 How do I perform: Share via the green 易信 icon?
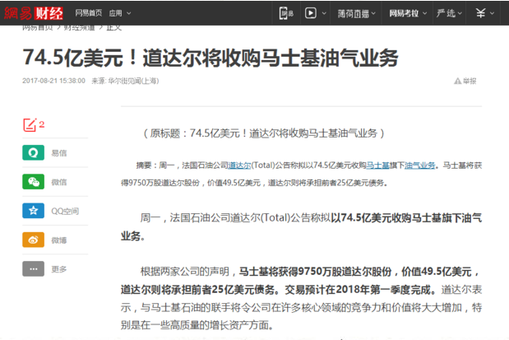pyautogui.click(x=33, y=153)
